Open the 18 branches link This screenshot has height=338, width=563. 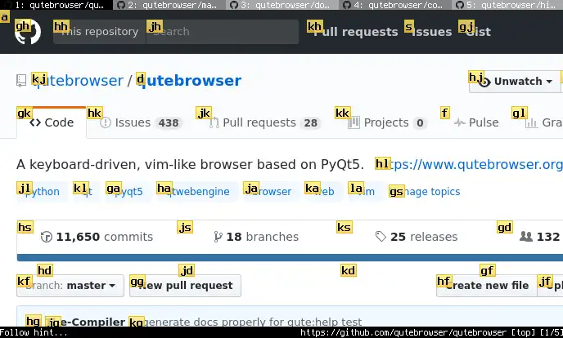point(256,237)
